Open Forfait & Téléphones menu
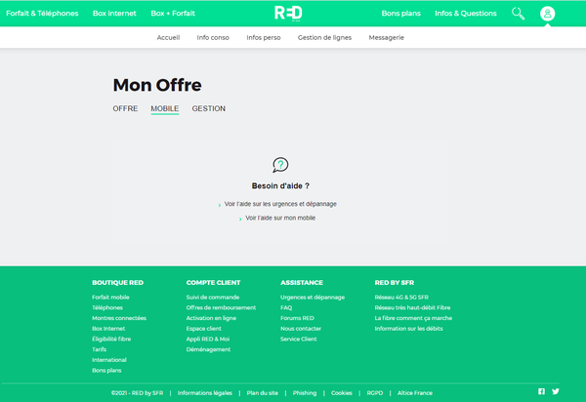 [42, 14]
